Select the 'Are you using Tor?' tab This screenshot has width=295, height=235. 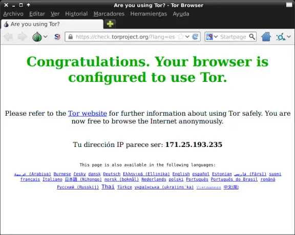pos(52,24)
